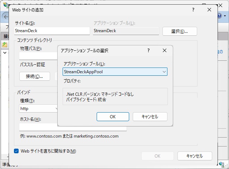Collapse the tree node chevron in IIS Manager
Image resolution: width=229 pixels, height=169 pixels.
pyautogui.click(x=5, y=53)
